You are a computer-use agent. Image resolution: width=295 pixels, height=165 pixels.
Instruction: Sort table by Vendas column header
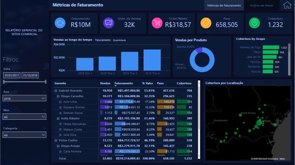point(105,83)
